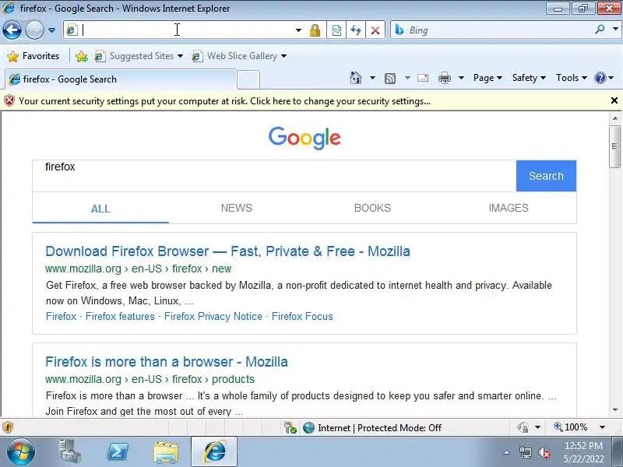Viewport: 623px width, 467px height.
Task: Refresh the page with Refresh icon
Action: tap(356, 30)
